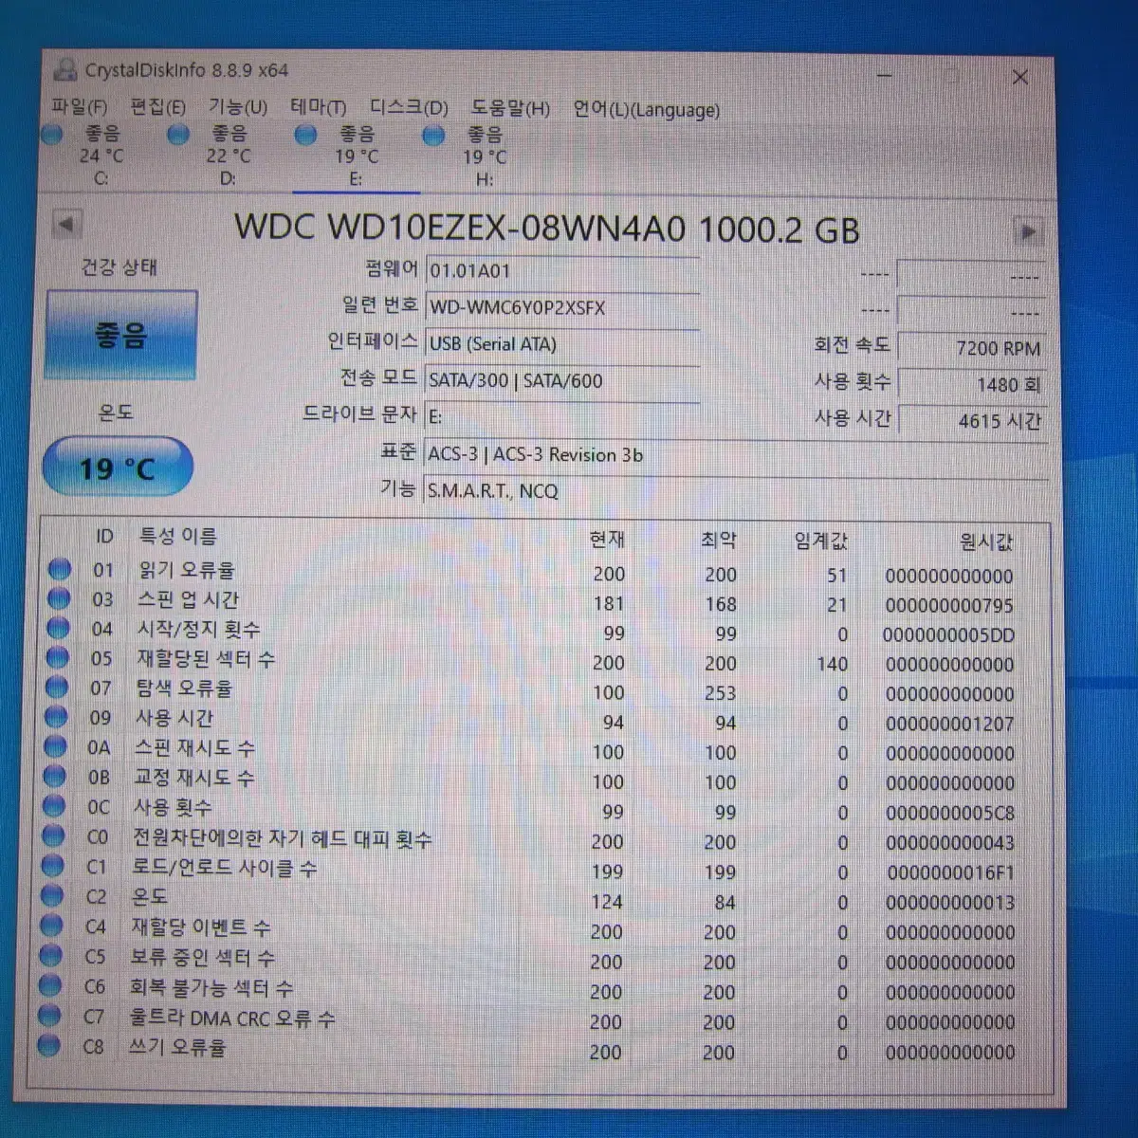Click the 19 °C temperature button
Viewport: 1138px width, 1138px height.
pos(118,468)
